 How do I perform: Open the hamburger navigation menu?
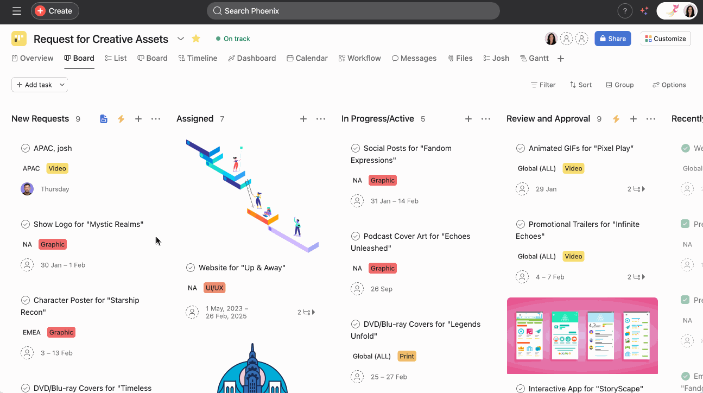pos(17,11)
